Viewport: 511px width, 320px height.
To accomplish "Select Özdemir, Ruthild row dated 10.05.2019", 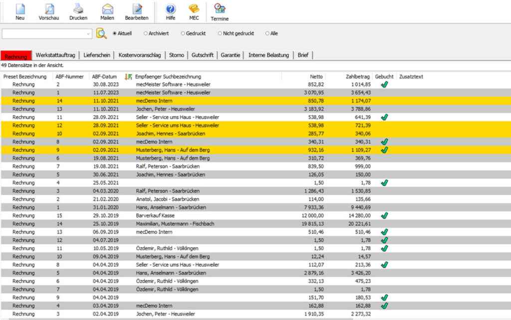I will [255, 248].
